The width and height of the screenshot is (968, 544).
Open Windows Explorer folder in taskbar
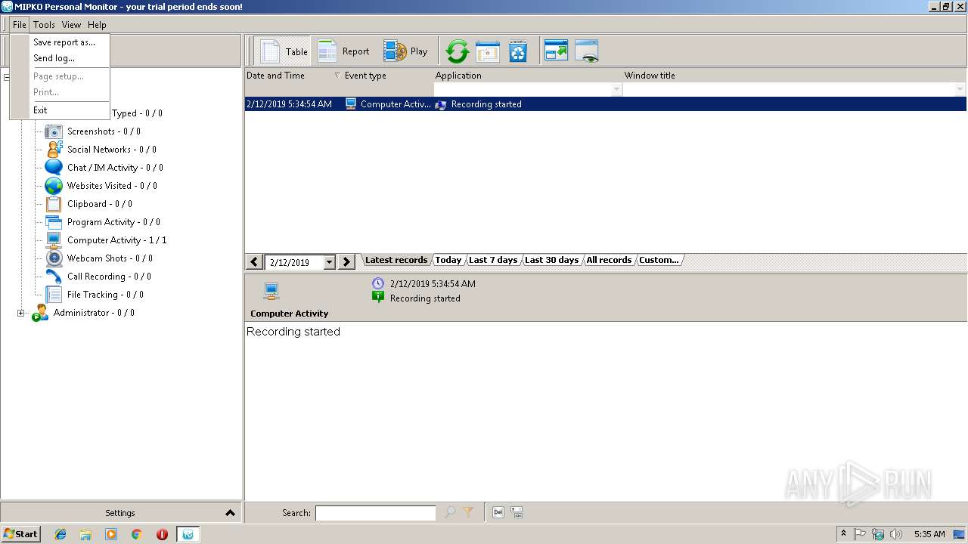point(85,534)
